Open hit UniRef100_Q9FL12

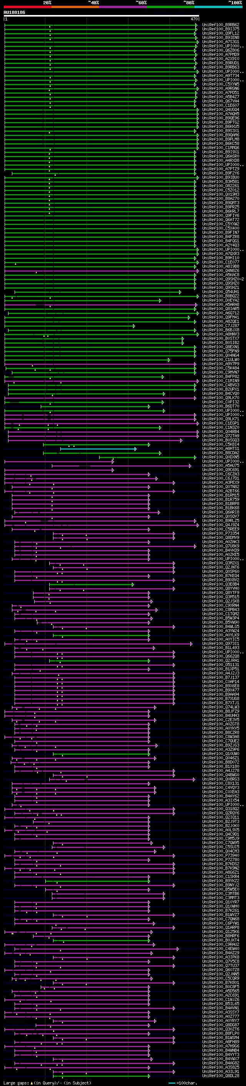point(221,33)
